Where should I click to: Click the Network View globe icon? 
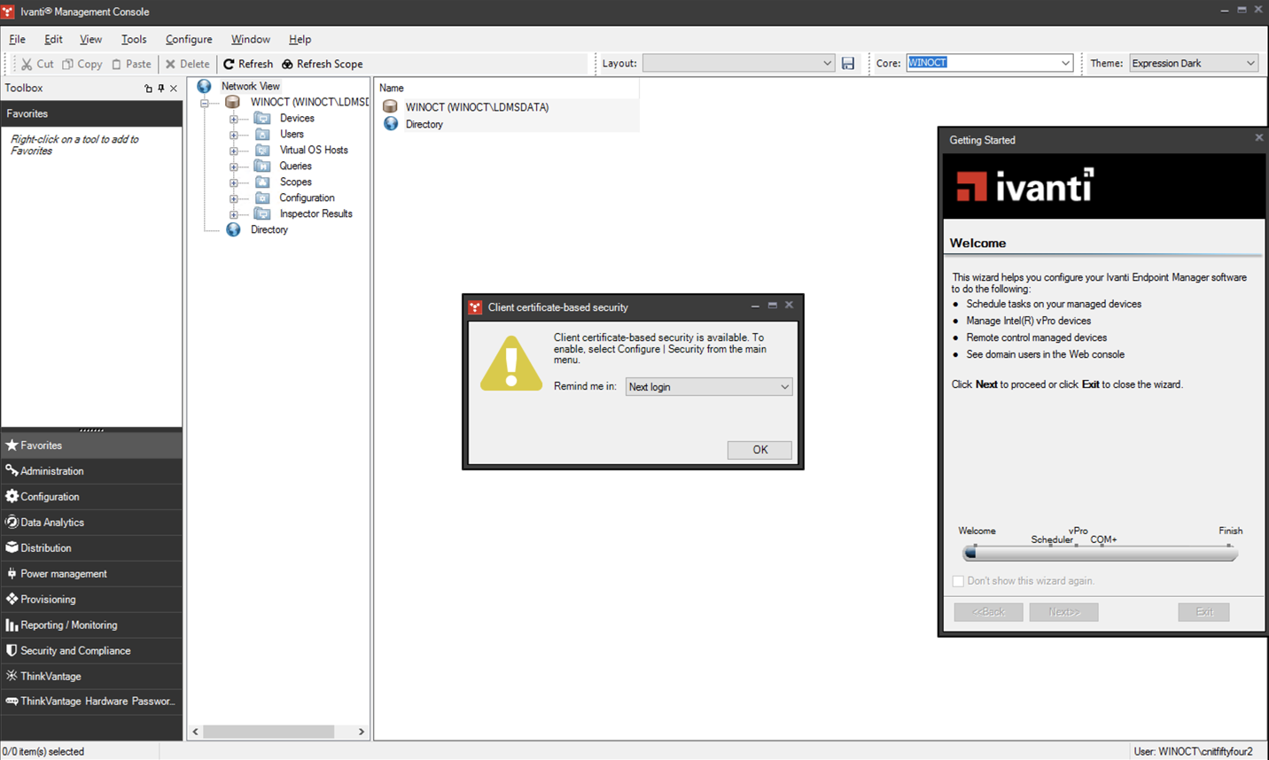click(204, 86)
